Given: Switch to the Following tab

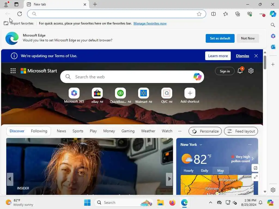Looking at the screenshot, I should click(x=39, y=131).
